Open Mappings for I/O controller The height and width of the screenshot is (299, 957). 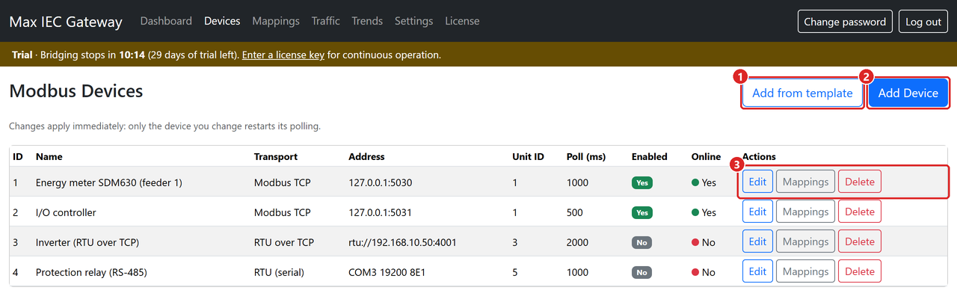[x=805, y=212]
